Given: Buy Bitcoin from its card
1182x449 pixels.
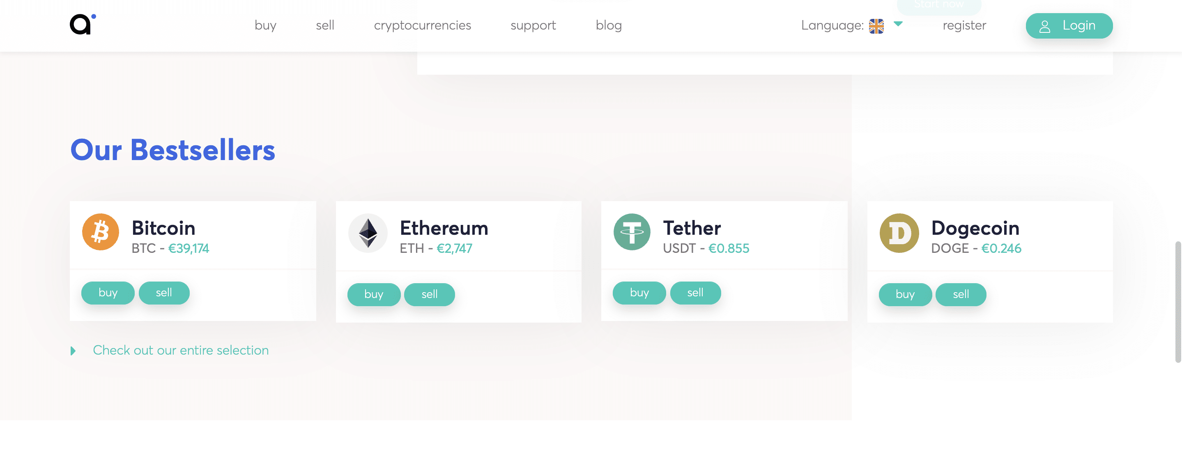Looking at the screenshot, I should [108, 293].
